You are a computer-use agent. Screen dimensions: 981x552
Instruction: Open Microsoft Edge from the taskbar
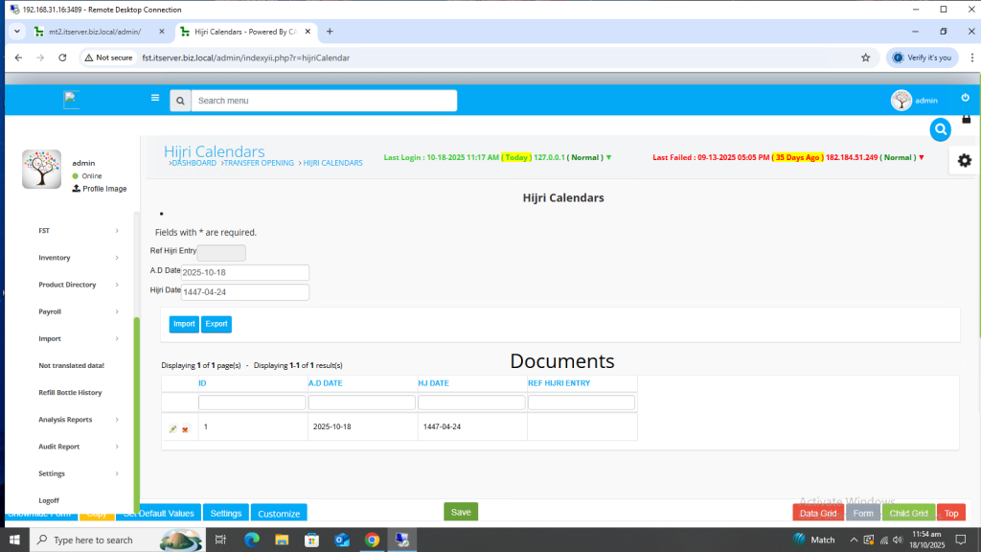pos(252,540)
